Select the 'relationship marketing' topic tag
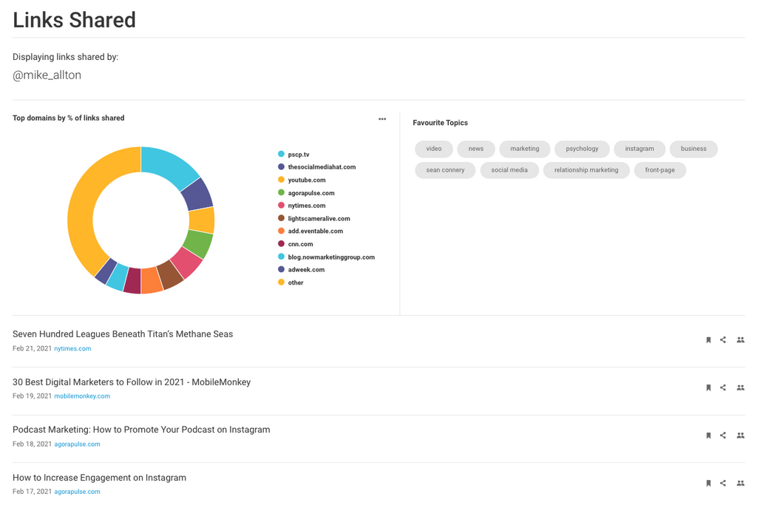 click(x=586, y=170)
